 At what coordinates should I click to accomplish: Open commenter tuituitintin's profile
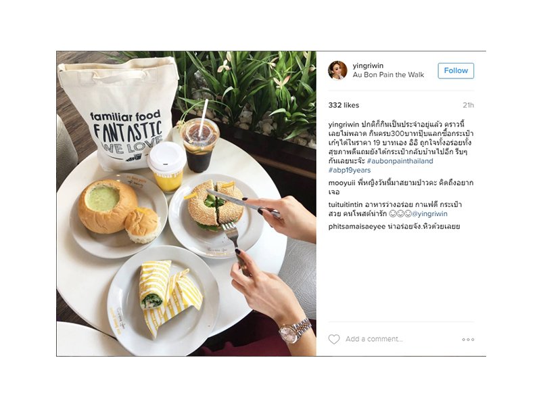tap(346, 205)
